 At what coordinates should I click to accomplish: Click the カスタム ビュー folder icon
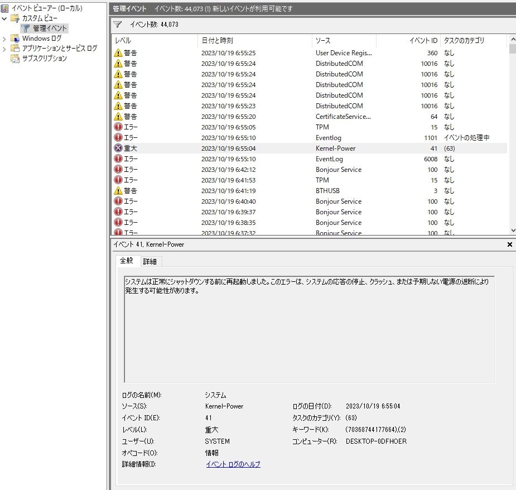point(15,18)
